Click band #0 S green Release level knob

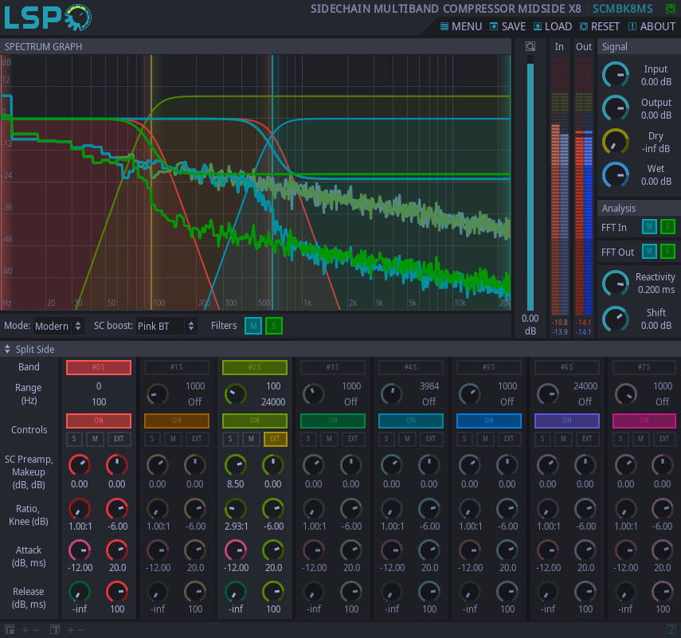pyautogui.click(x=79, y=592)
